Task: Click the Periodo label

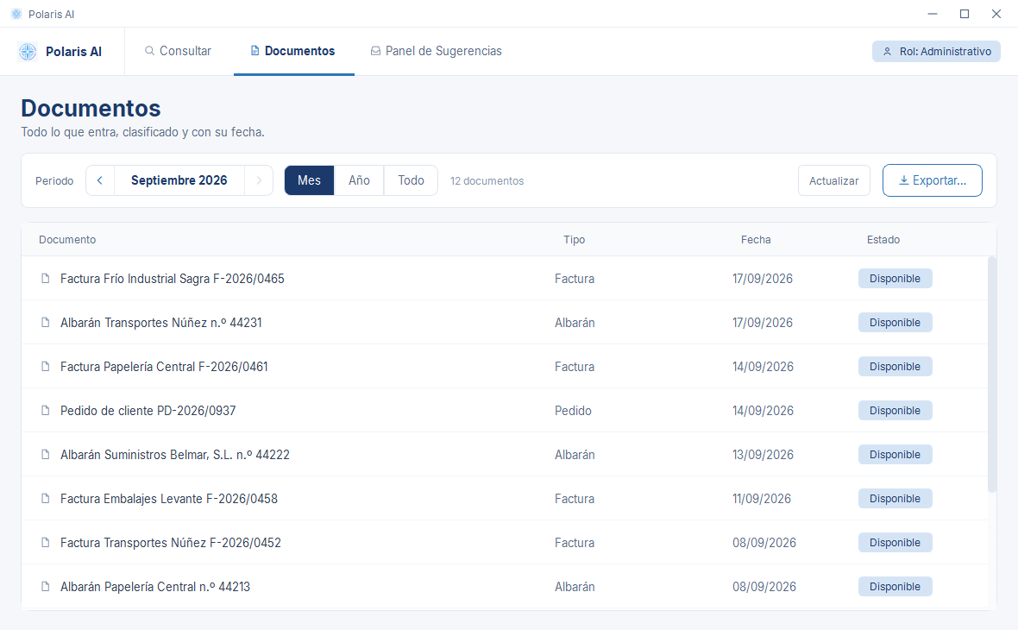Action: click(54, 181)
